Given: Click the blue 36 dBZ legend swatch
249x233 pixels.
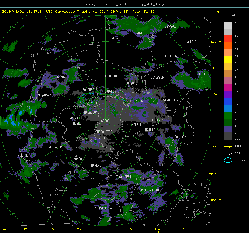Looking at the screenshot, I should (228, 101).
